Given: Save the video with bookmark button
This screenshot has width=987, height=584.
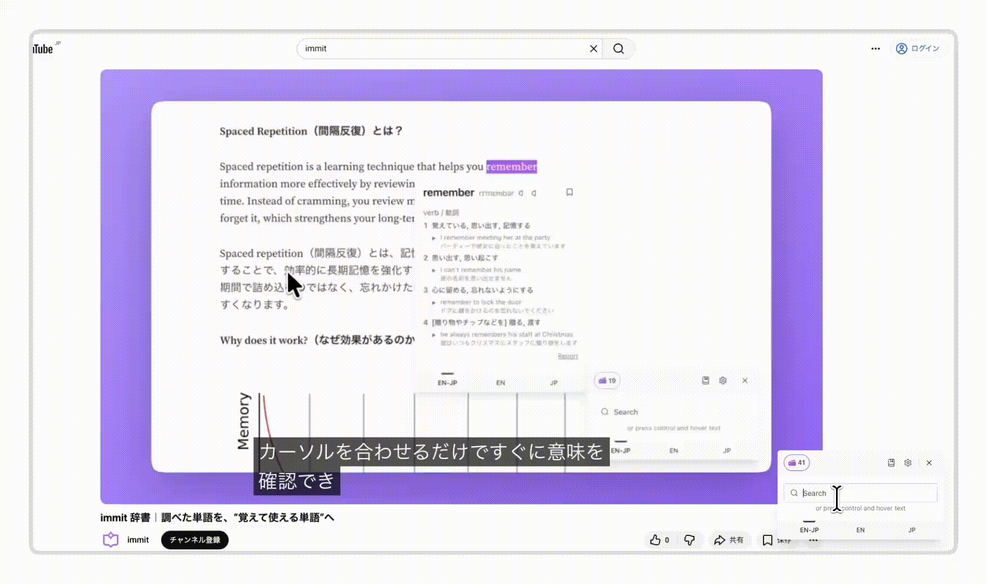Looking at the screenshot, I should click(x=776, y=540).
